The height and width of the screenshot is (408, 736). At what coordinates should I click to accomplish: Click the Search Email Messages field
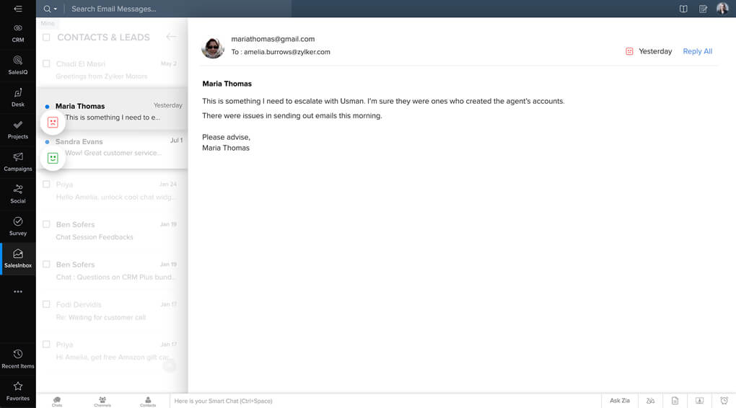(x=178, y=9)
